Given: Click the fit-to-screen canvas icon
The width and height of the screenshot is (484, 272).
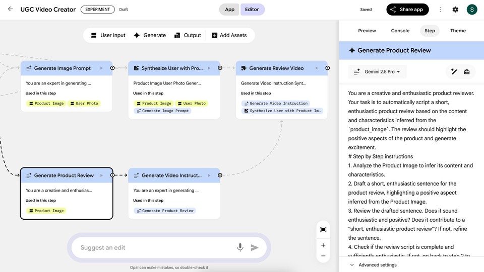Looking at the screenshot, I should point(323,229).
